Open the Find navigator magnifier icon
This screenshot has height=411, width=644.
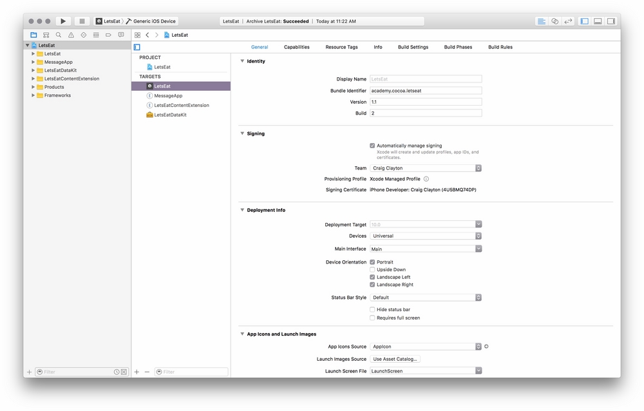59,35
